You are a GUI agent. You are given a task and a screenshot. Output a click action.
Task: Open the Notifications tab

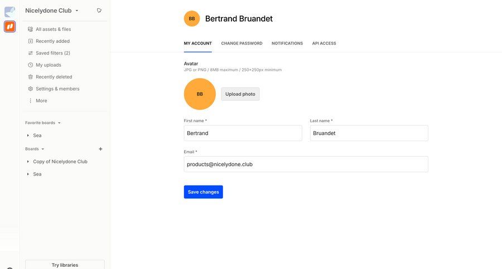(x=287, y=43)
